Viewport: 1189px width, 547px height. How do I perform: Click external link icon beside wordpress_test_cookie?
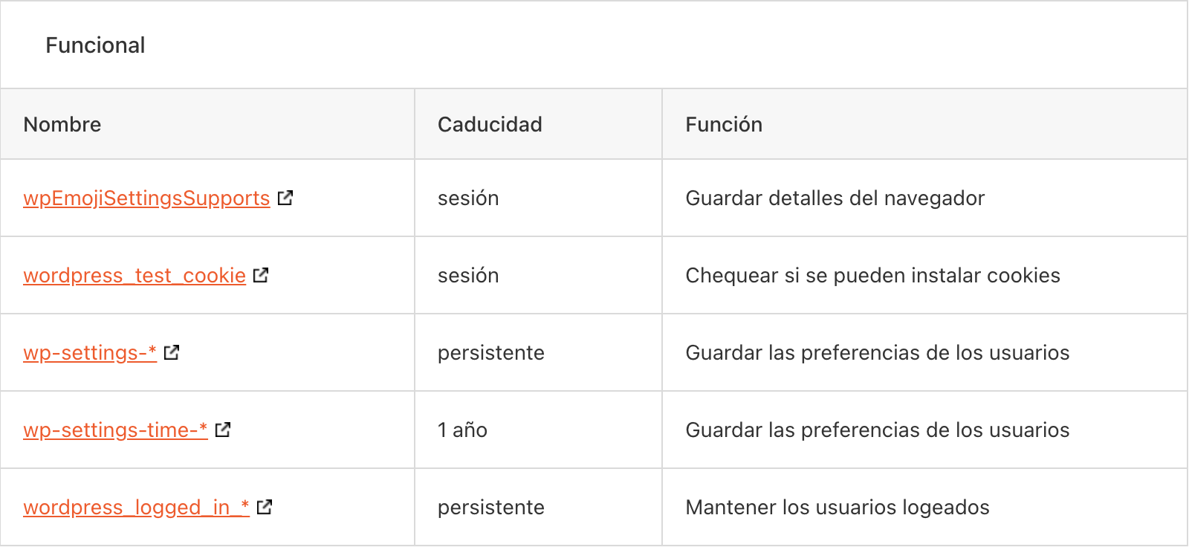coord(261,275)
